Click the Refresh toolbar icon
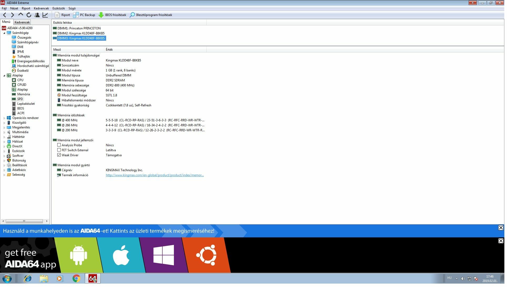Viewport: 507px width, 287px height. coord(29,15)
